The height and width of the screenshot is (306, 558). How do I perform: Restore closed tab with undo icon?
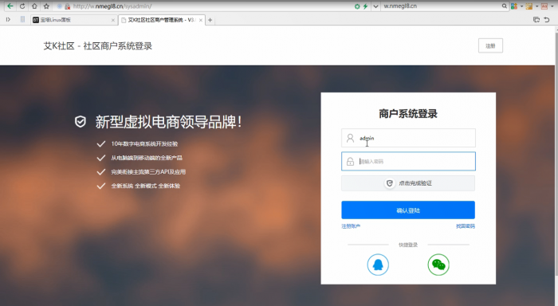click(x=547, y=20)
